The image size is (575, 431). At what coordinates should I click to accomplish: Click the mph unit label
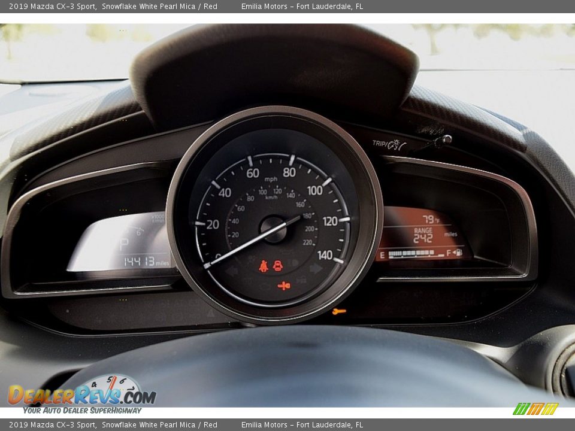click(271, 179)
